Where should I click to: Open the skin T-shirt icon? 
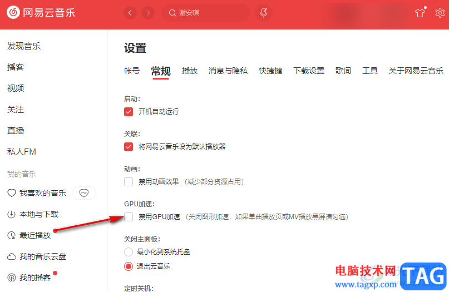[420, 13]
